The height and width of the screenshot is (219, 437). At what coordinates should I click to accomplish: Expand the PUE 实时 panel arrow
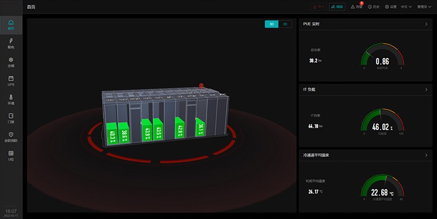[x=426, y=24]
